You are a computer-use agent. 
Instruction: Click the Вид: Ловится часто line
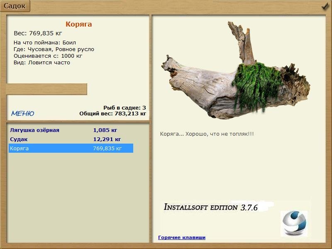pyautogui.click(x=42, y=63)
